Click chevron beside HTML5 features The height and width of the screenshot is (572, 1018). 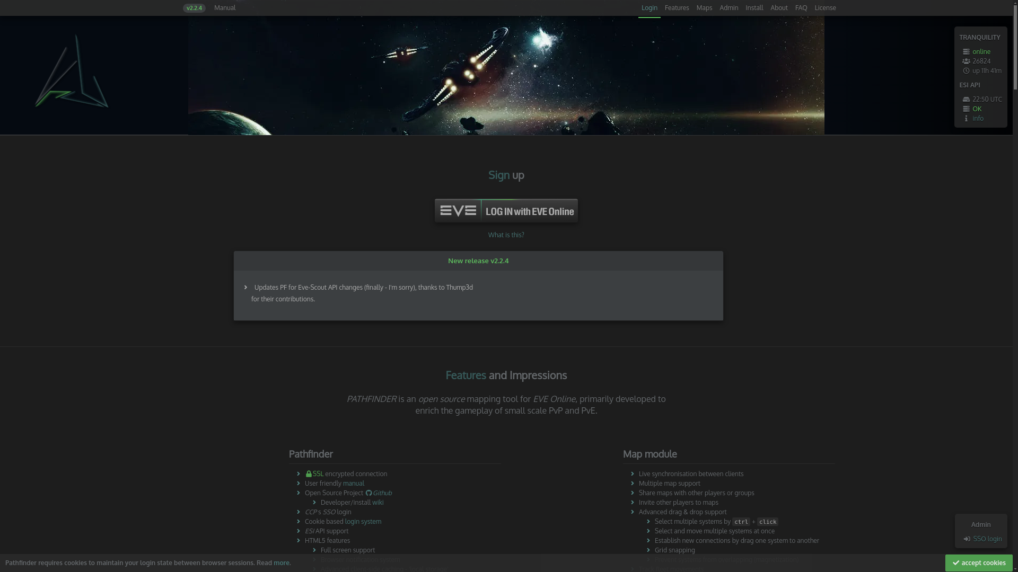[x=299, y=541]
